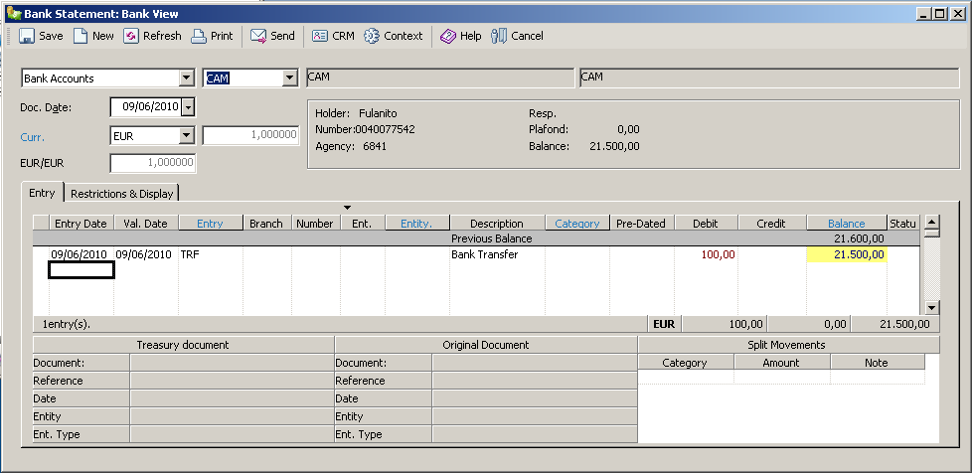Print the bank statement

pyautogui.click(x=199, y=36)
